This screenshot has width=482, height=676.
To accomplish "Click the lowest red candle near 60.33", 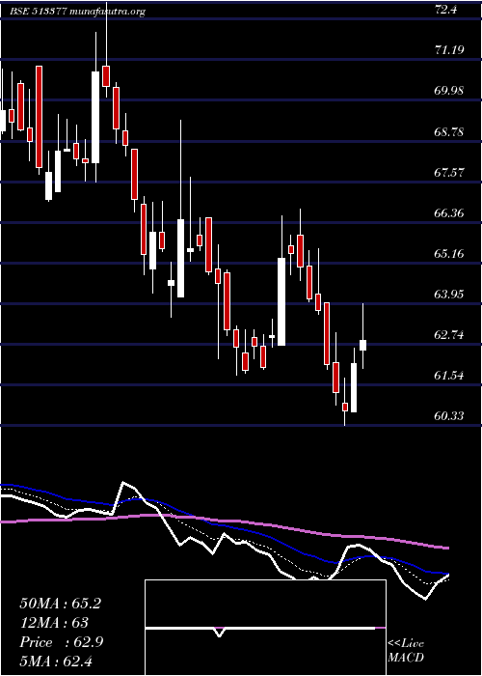I will tap(345, 407).
